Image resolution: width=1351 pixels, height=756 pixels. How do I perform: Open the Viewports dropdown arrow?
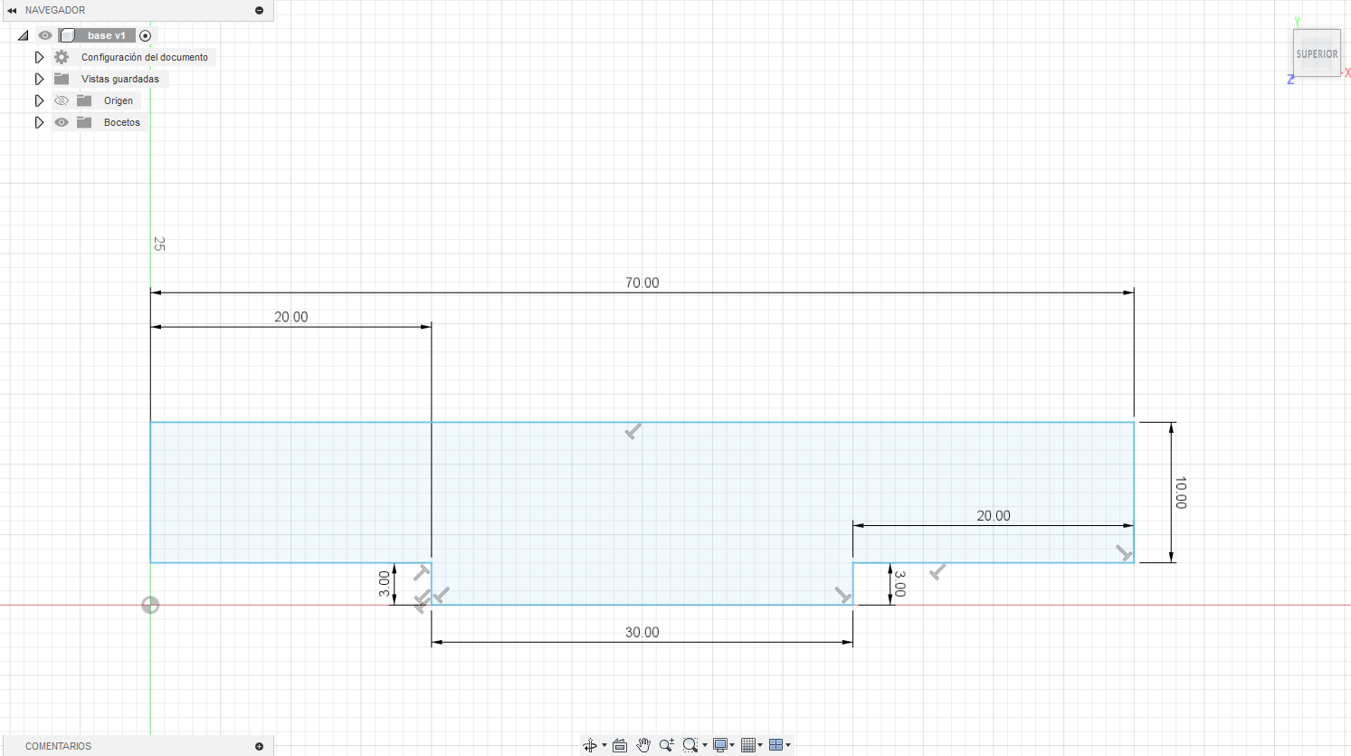coord(788,745)
